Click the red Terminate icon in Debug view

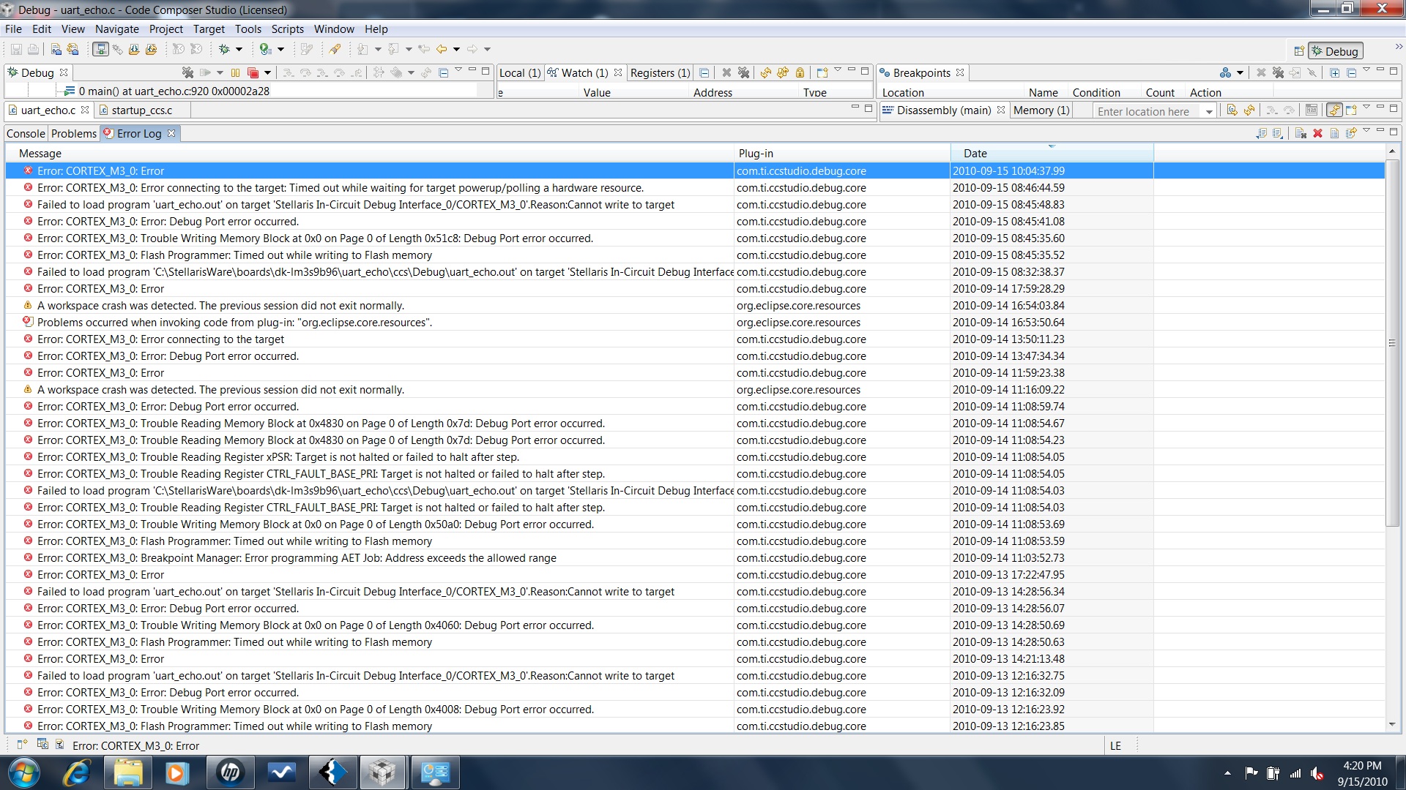click(x=253, y=72)
